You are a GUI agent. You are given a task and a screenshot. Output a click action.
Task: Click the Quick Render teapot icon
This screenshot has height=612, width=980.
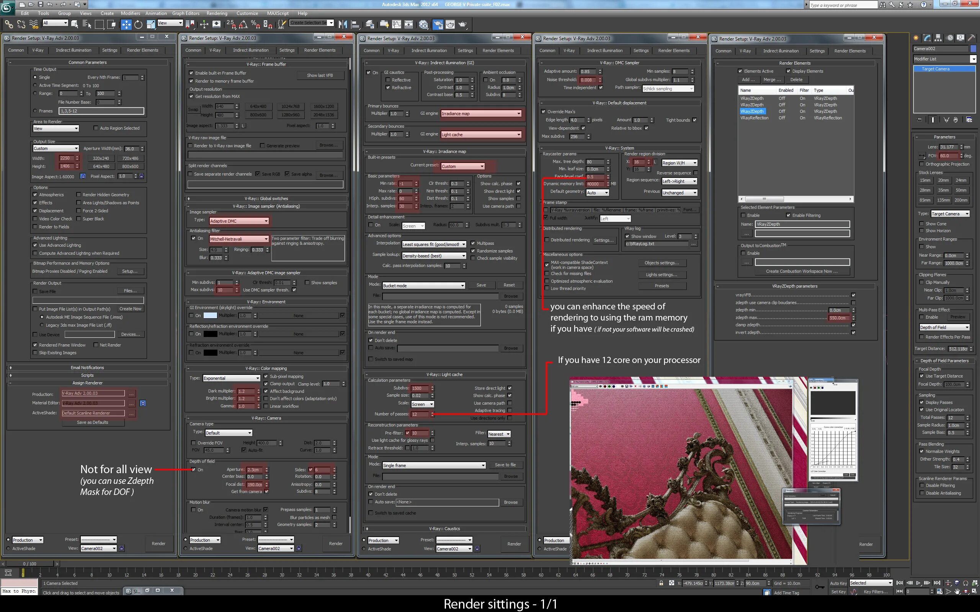[x=462, y=25]
